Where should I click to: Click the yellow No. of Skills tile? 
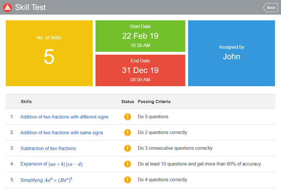point(49,53)
